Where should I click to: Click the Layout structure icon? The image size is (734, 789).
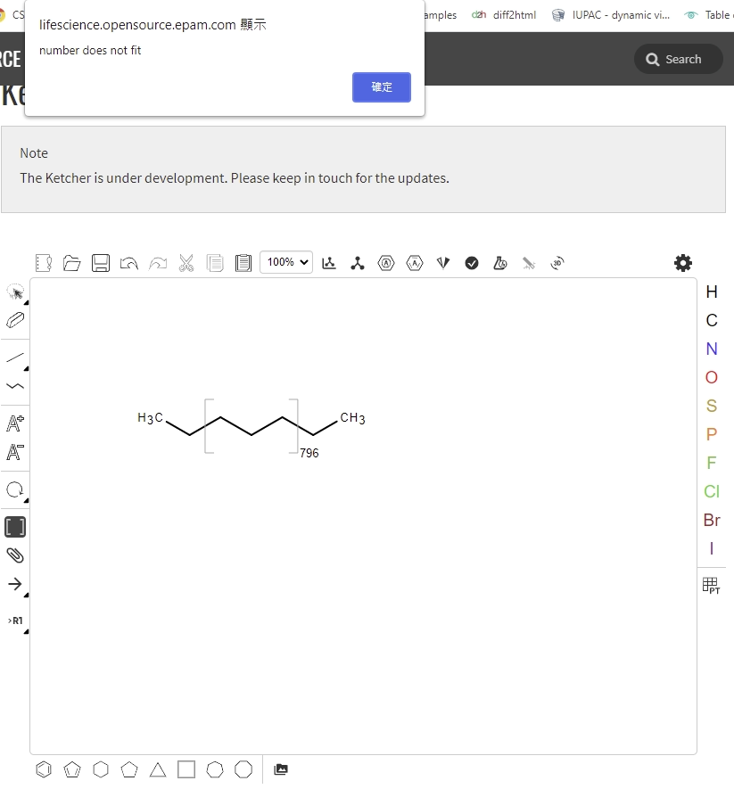[329, 263]
